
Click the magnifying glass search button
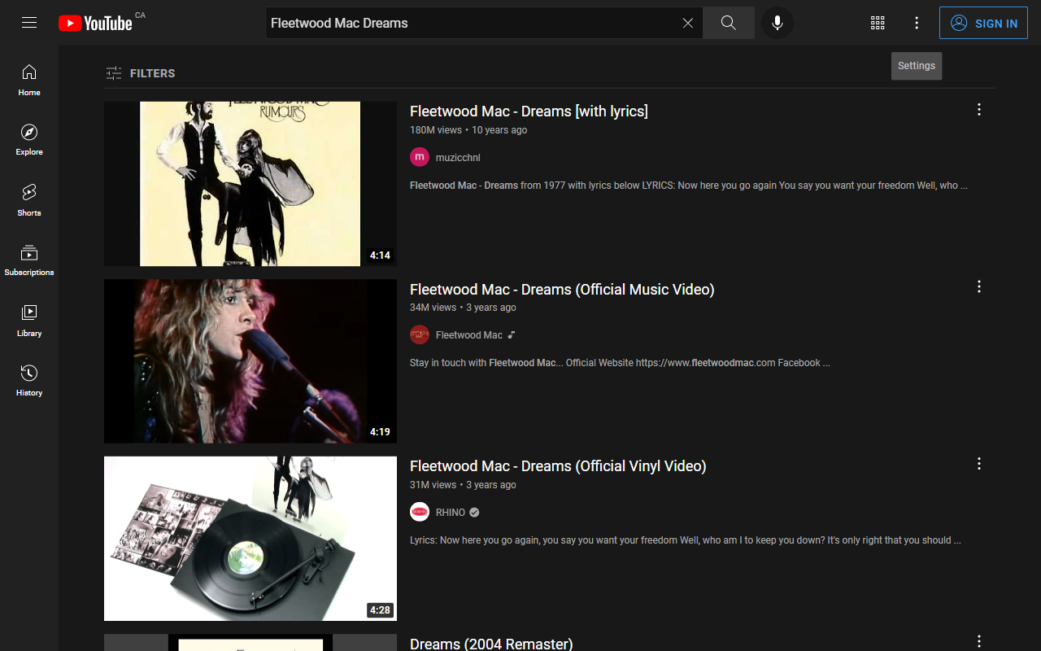pyautogui.click(x=729, y=23)
